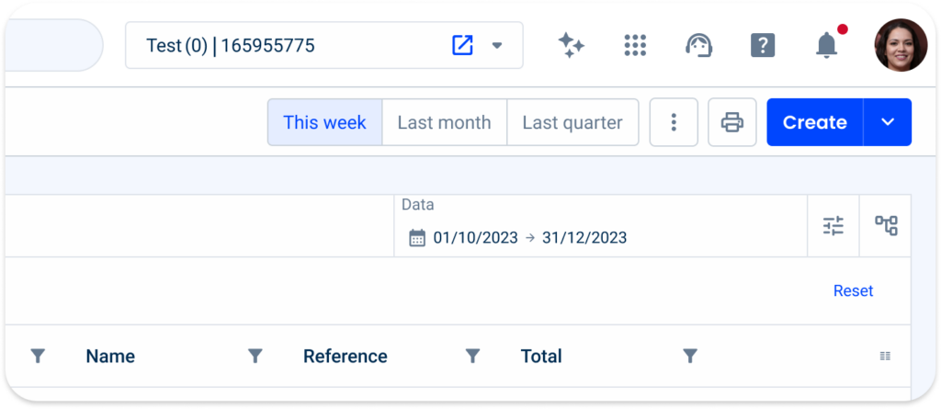Click the Create button
The height and width of the screenshot is (409, 941).
click(814, 122)
